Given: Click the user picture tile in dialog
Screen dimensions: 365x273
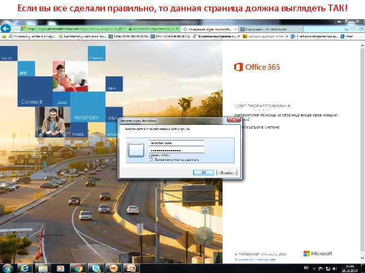Looking at the screenshot, I should 136,150.
